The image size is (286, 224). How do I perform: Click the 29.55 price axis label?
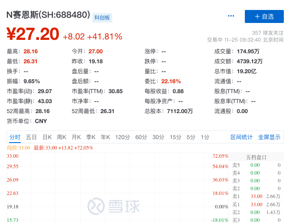coord(13,166)
